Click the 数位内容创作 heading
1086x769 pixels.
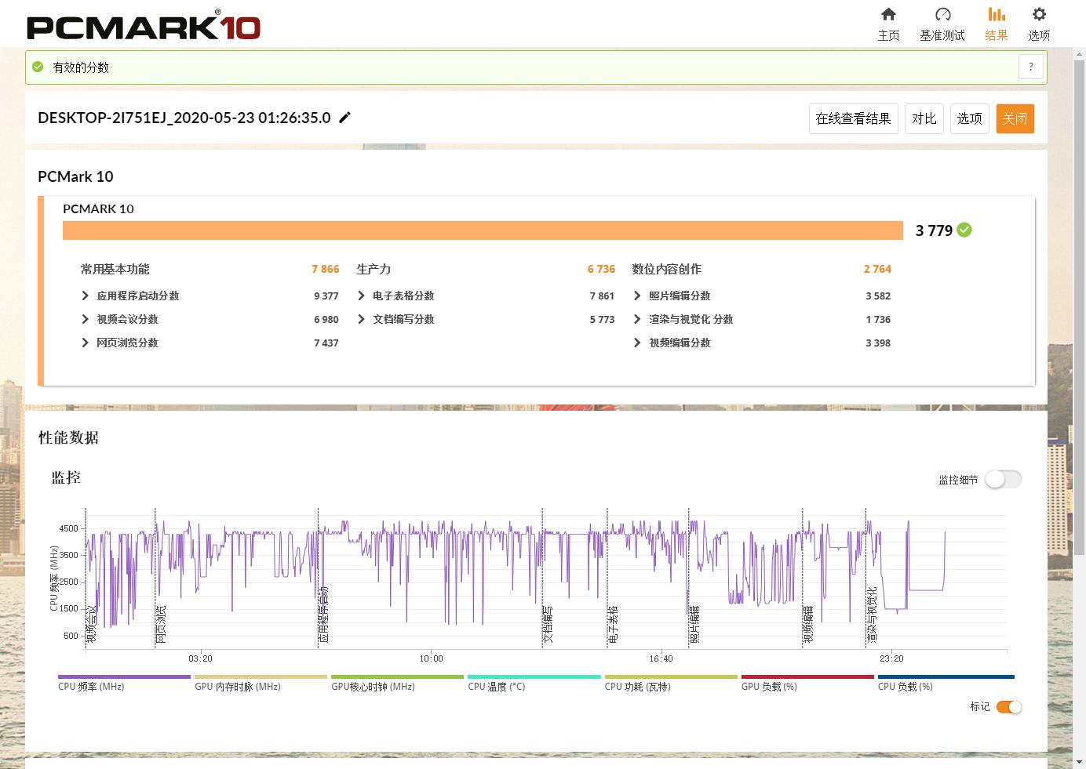click(x=667, y=269)
